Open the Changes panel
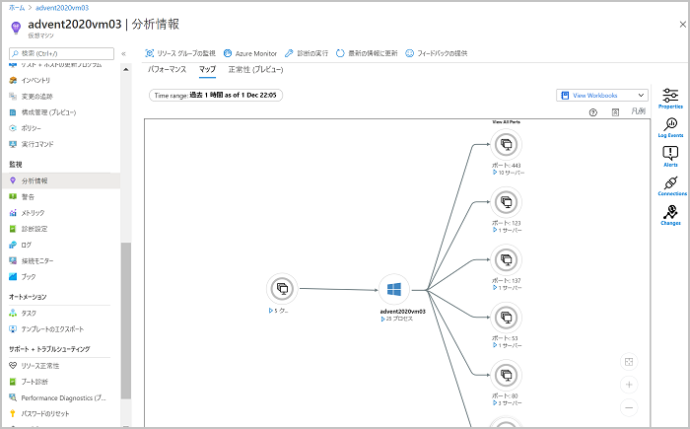Image resolution: width=690 pixels, height=429 pixels. pyautogui.click(x=670, y=215)
